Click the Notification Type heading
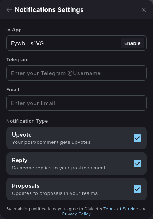The width and height of the screenshot is (153, 219). 27,121
